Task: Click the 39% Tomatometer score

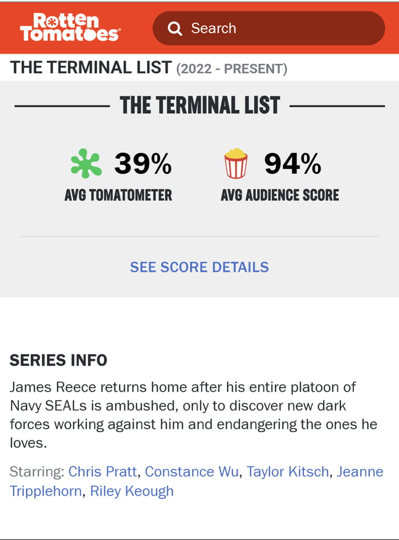Action: point(142,164)
